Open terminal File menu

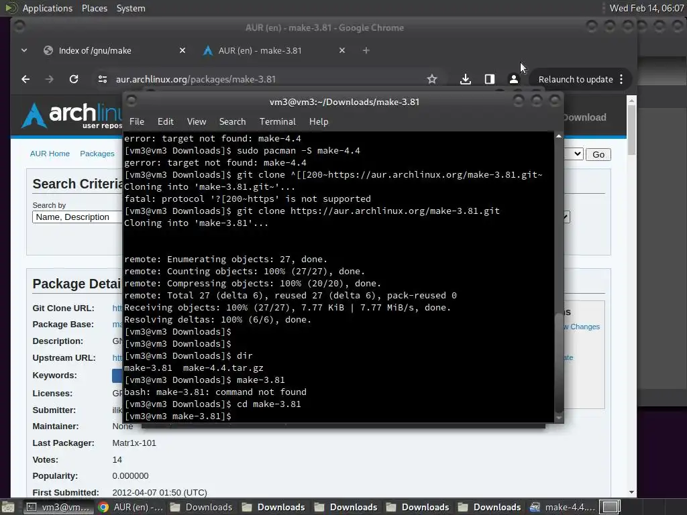coord(137,121)
